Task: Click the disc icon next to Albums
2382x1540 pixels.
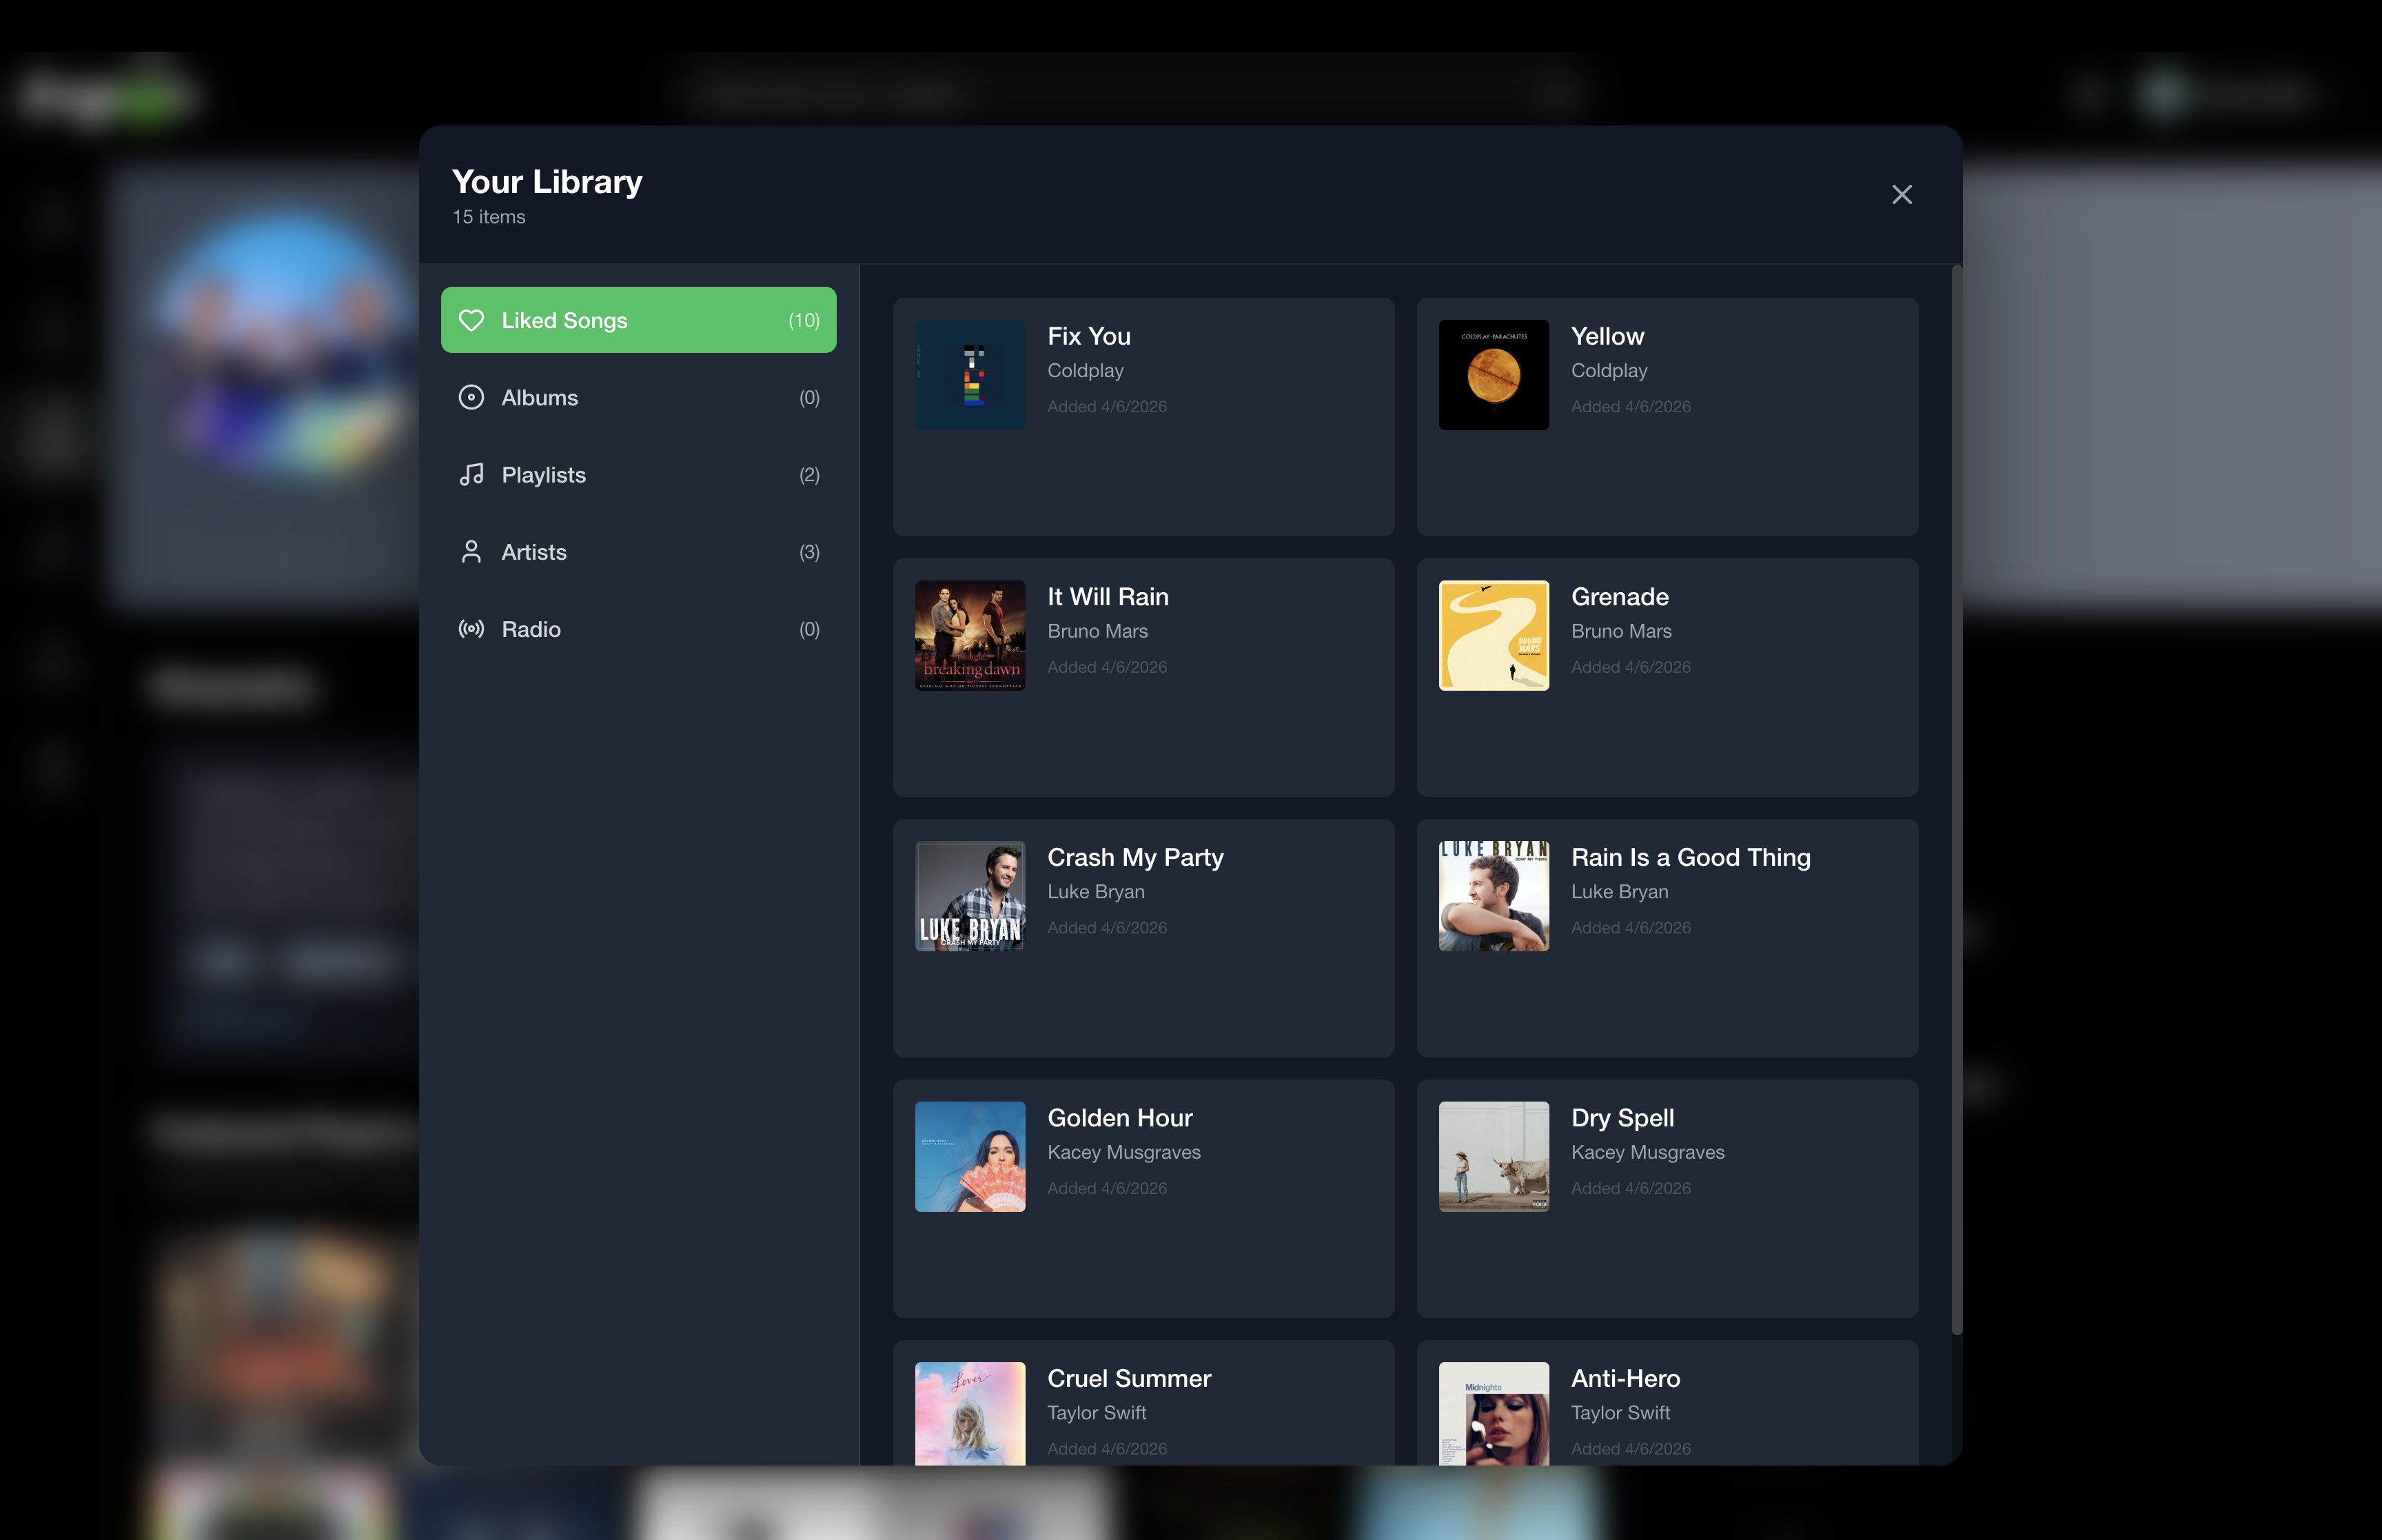Action: click(471, 398)
